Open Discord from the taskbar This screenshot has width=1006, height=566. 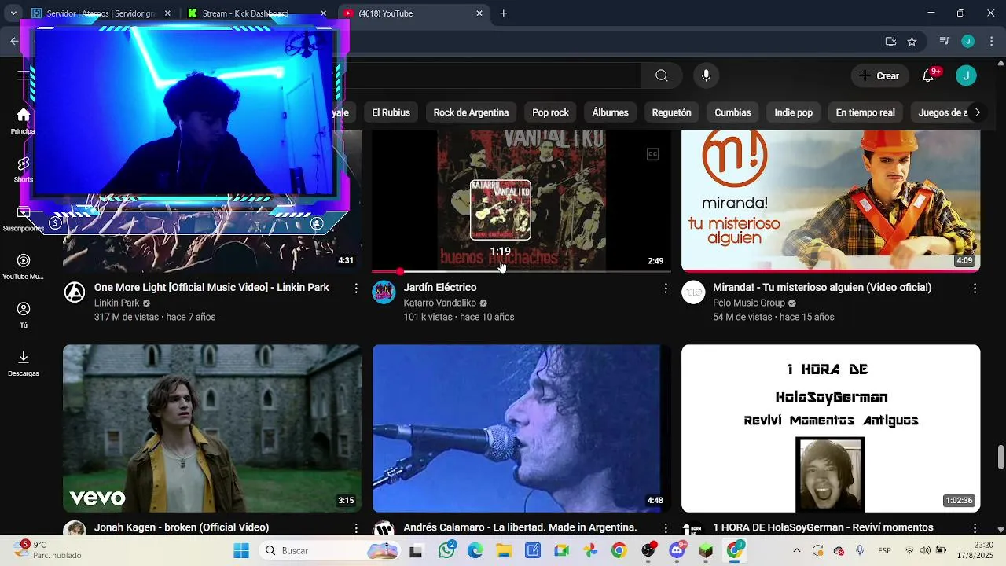(x=677, y=550)
